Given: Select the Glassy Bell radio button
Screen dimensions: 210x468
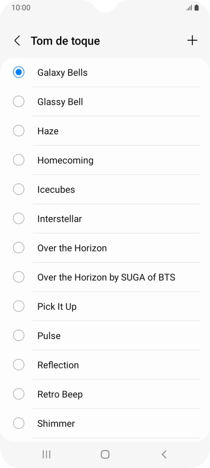Looking at the screenshot, I should pos(18,102).
